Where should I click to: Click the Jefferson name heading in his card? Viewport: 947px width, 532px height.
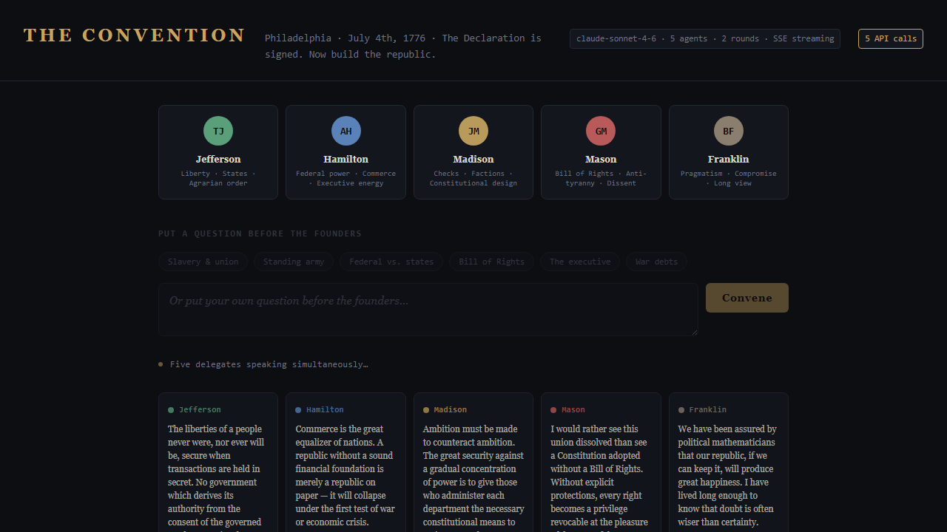[x=218, y=159]
